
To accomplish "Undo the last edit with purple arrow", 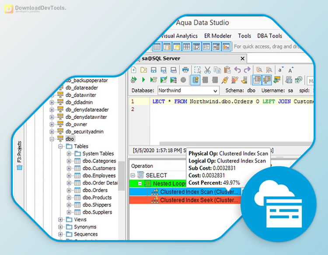I will pyautogui.click(x=237, y=70).
